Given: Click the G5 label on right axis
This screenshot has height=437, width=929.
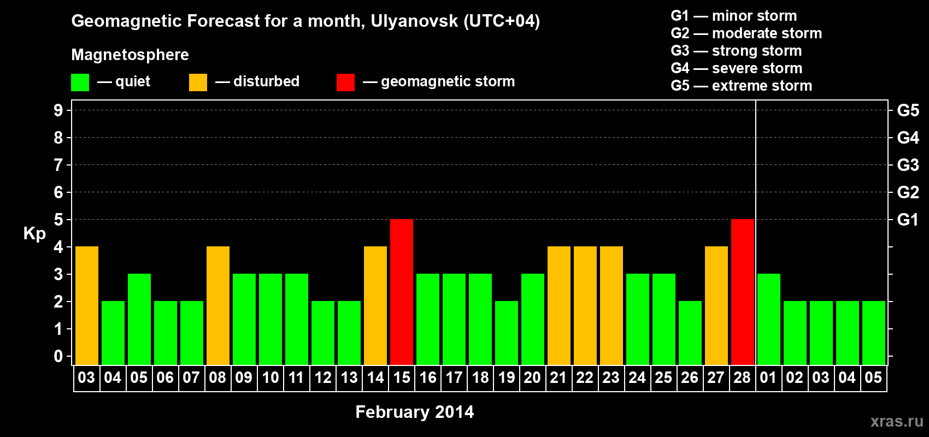Looking at the screenshot, I should pyautogui.click(x=908, y=110).
